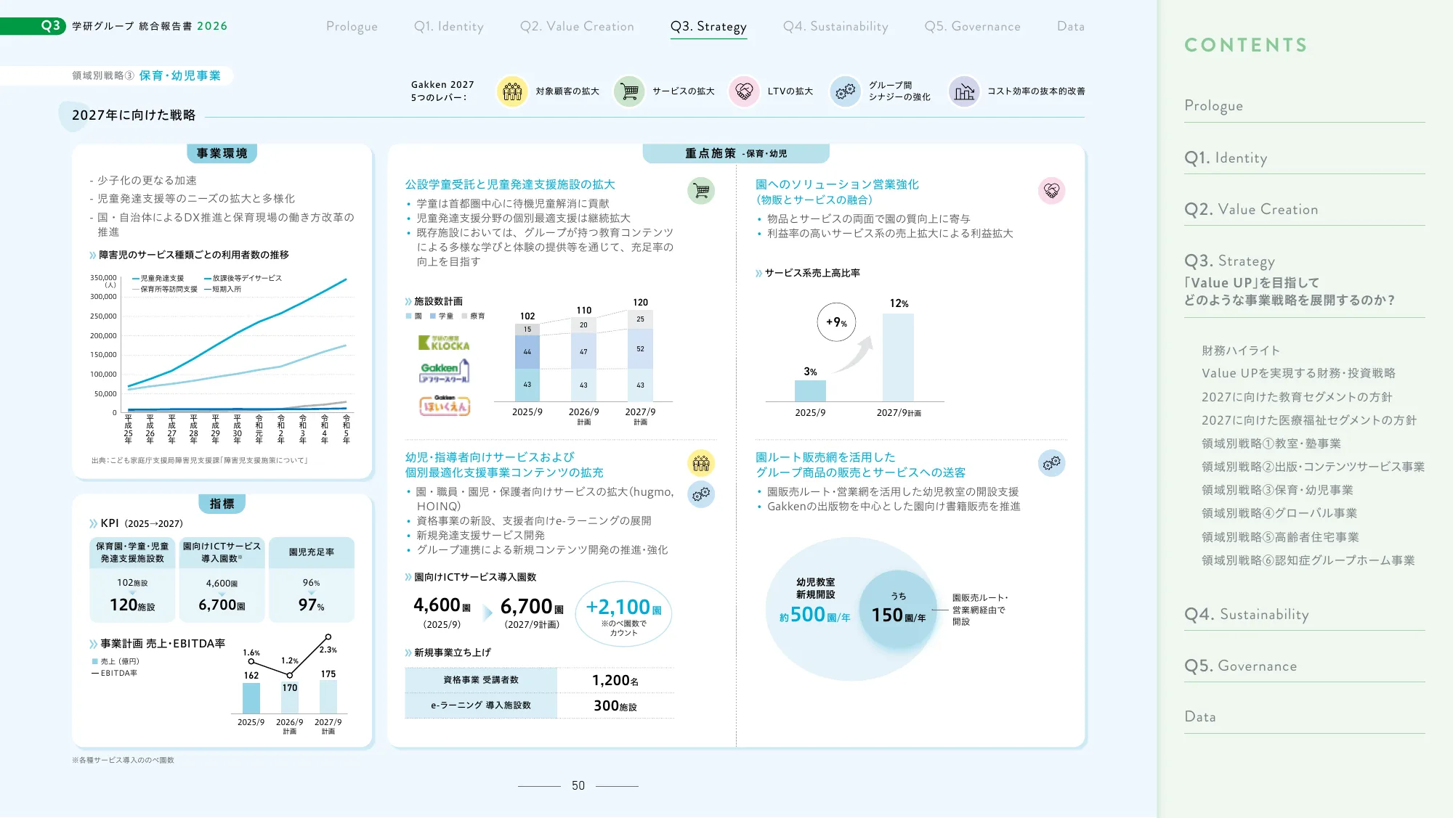Open 2027に向けた教育セグメントの方針 link
This screenshot has height=818, width=1453.
coord(1296,397)
